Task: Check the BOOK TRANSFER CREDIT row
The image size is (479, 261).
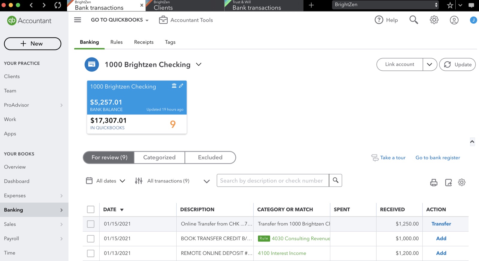Action: (91, 239)
